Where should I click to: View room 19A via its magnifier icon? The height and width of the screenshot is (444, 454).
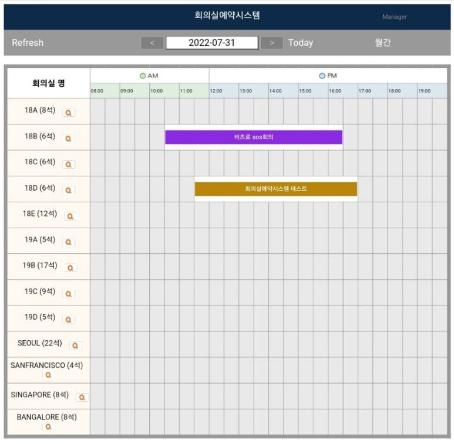click(x=69, y=242)
